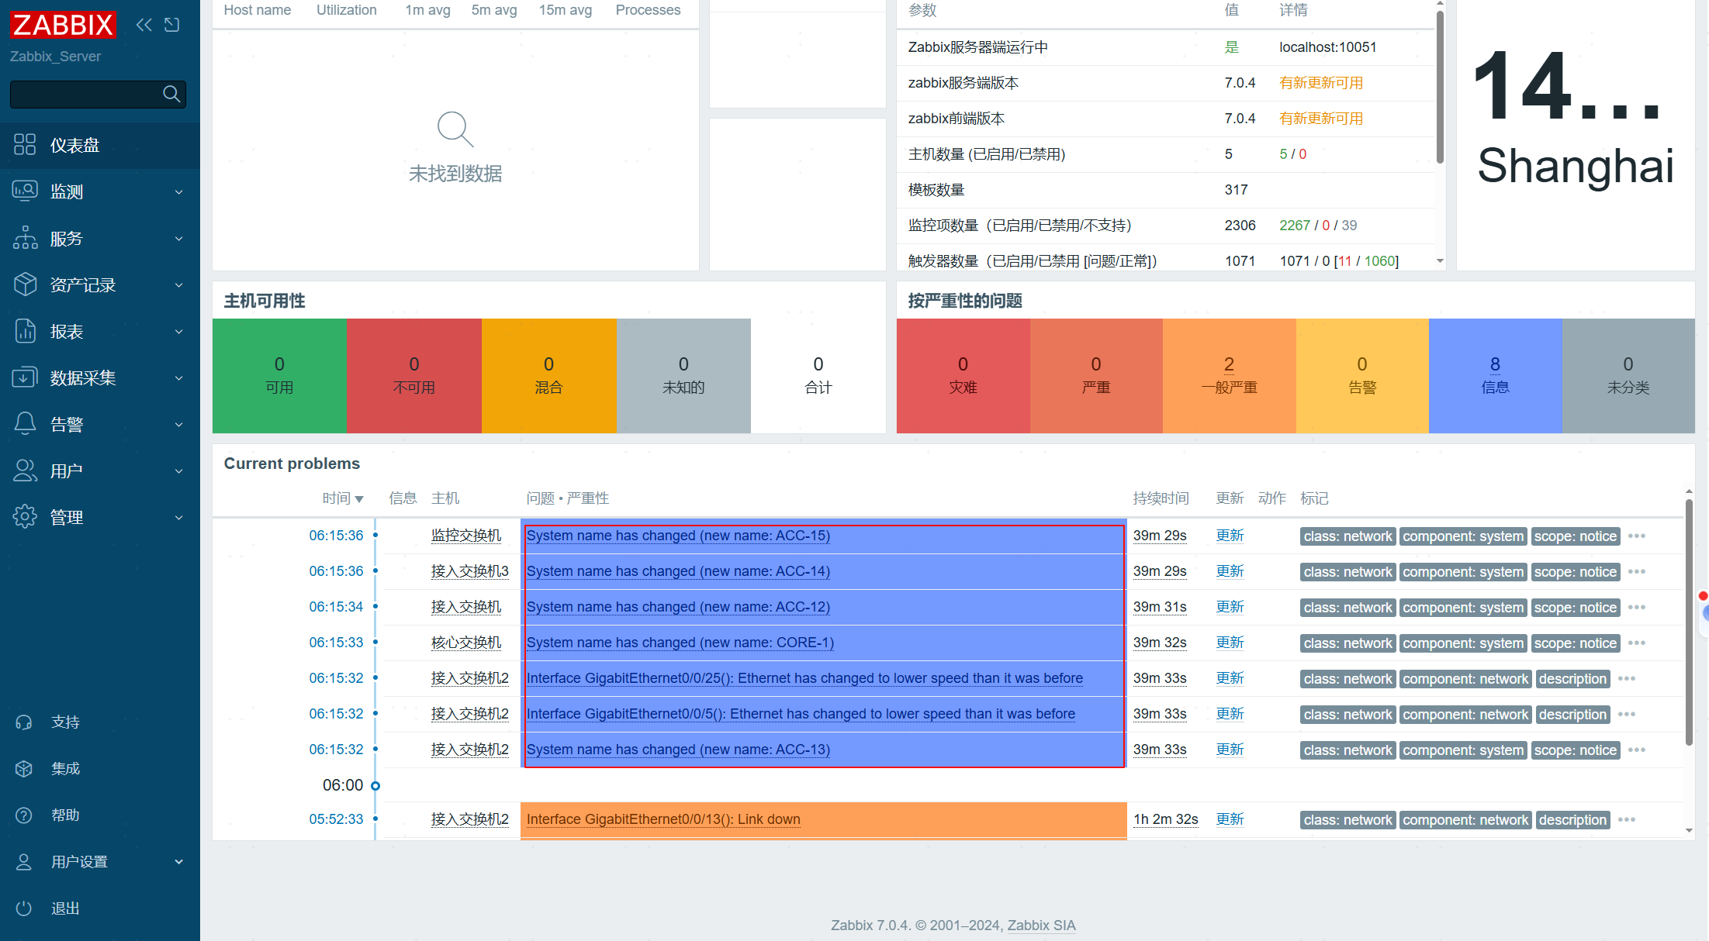Screen dimensions: 1709x941
Task: Click the 监测 monitoring icon
Action: coord(25,191)
